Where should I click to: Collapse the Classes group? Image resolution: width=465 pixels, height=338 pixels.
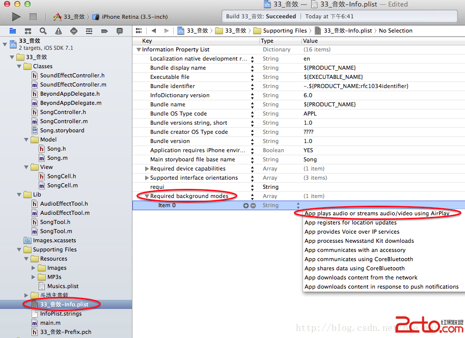pos(19,66)
